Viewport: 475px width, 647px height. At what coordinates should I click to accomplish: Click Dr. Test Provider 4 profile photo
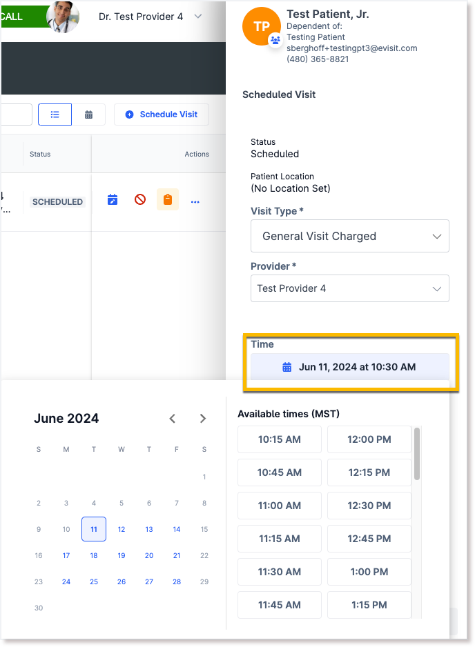coord(63,16)
